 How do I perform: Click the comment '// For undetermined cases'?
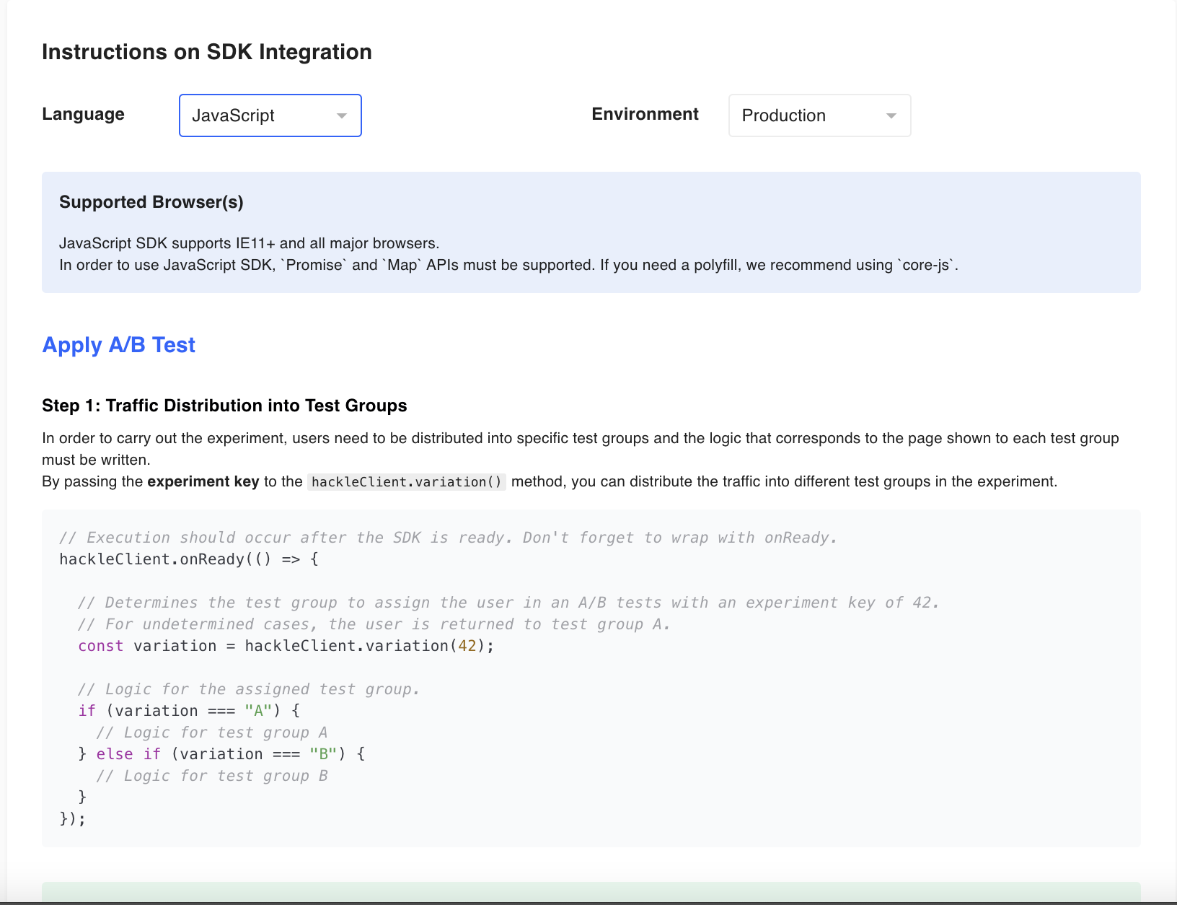[x=374, y=624]
